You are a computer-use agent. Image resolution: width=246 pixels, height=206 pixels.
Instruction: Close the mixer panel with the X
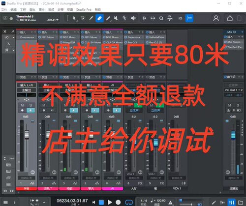pos(5,31)
